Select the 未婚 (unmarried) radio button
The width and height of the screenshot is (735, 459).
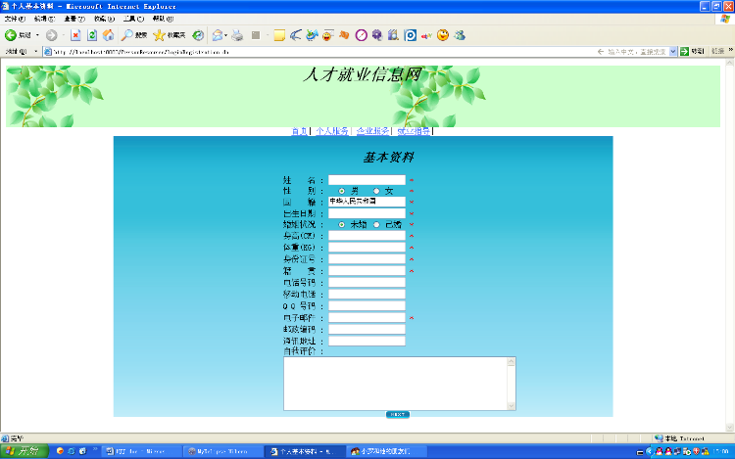(341, 224)
